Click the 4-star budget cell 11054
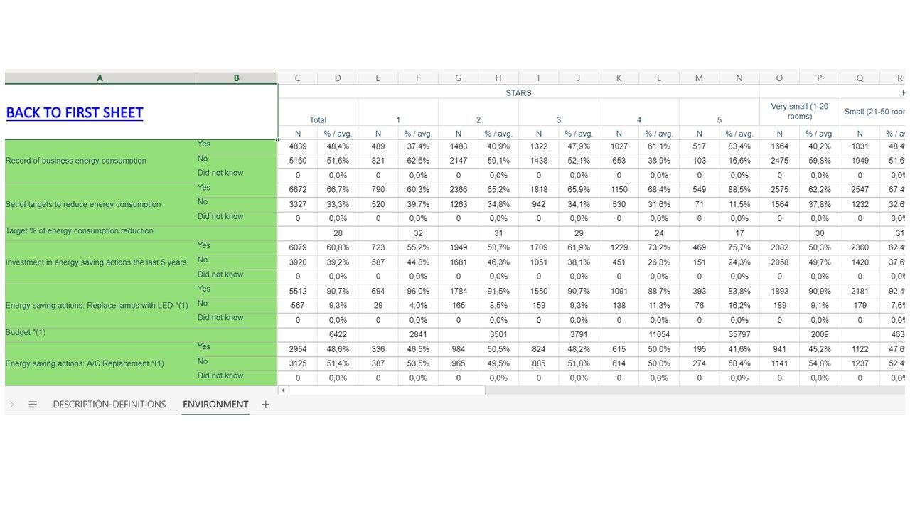Image resolution: width=910 pixels, height=512 pixels. point(659,334)
